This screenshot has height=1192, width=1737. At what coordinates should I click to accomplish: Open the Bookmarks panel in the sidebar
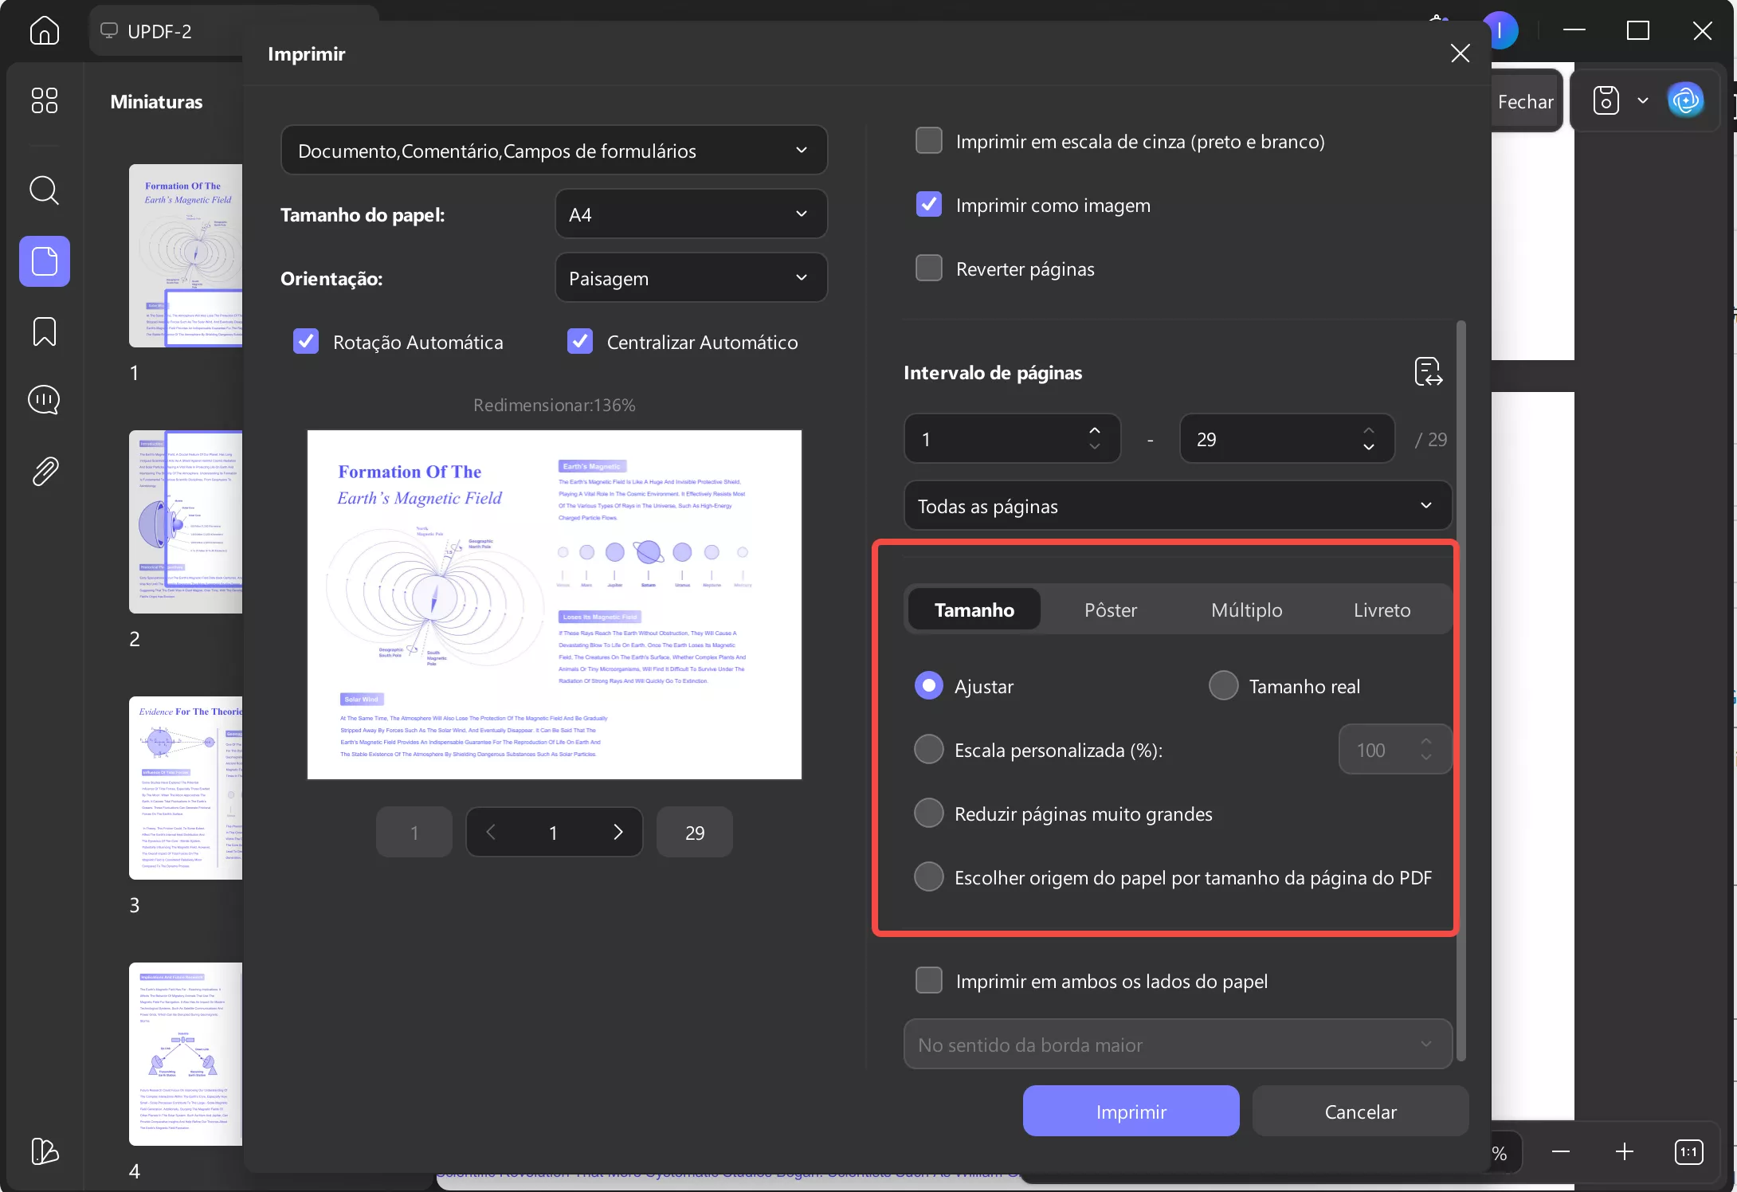click(44, 331)
